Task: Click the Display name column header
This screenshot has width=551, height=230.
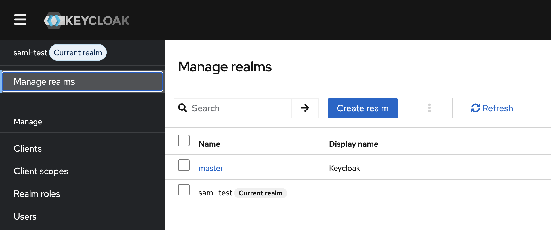Action: coord(354,144)
